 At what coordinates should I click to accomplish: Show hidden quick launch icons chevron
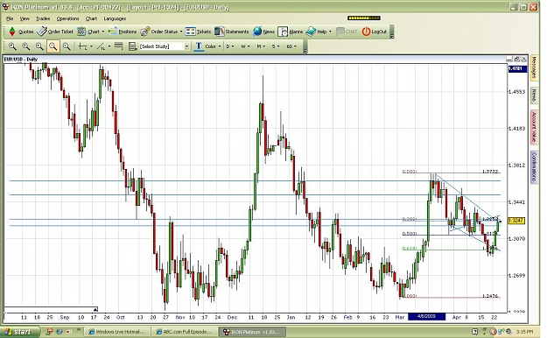point(79,329)
